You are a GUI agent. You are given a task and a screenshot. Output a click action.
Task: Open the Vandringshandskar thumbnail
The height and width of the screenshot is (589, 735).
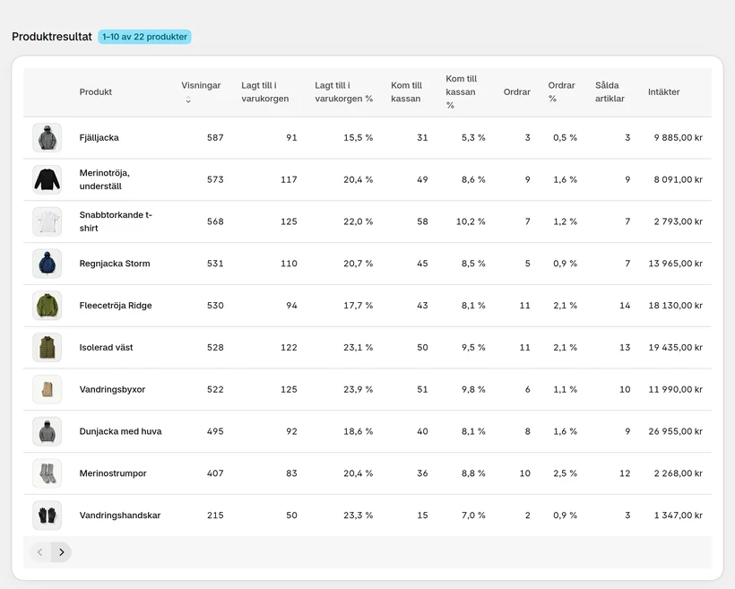(x=47, y=515)
